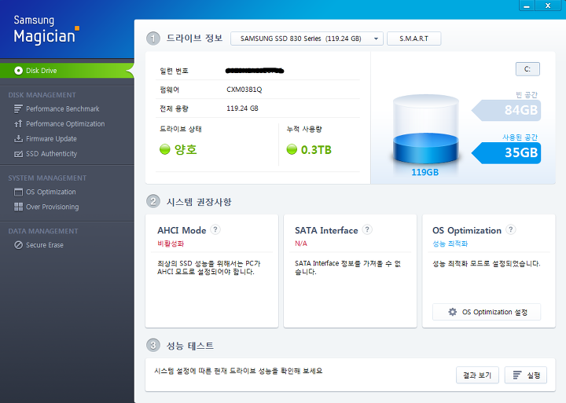Open Secure Erase page

pyautogui.click(x=44, y=245)
